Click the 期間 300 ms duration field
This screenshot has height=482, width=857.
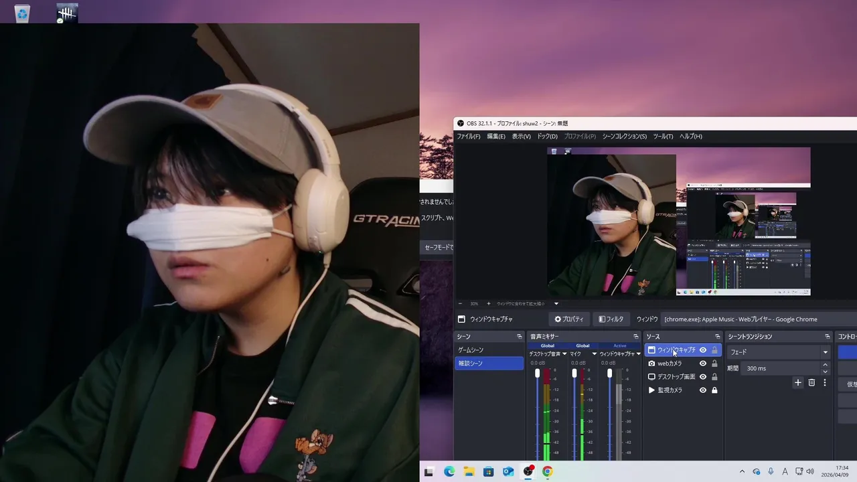(x=781, y=368)
